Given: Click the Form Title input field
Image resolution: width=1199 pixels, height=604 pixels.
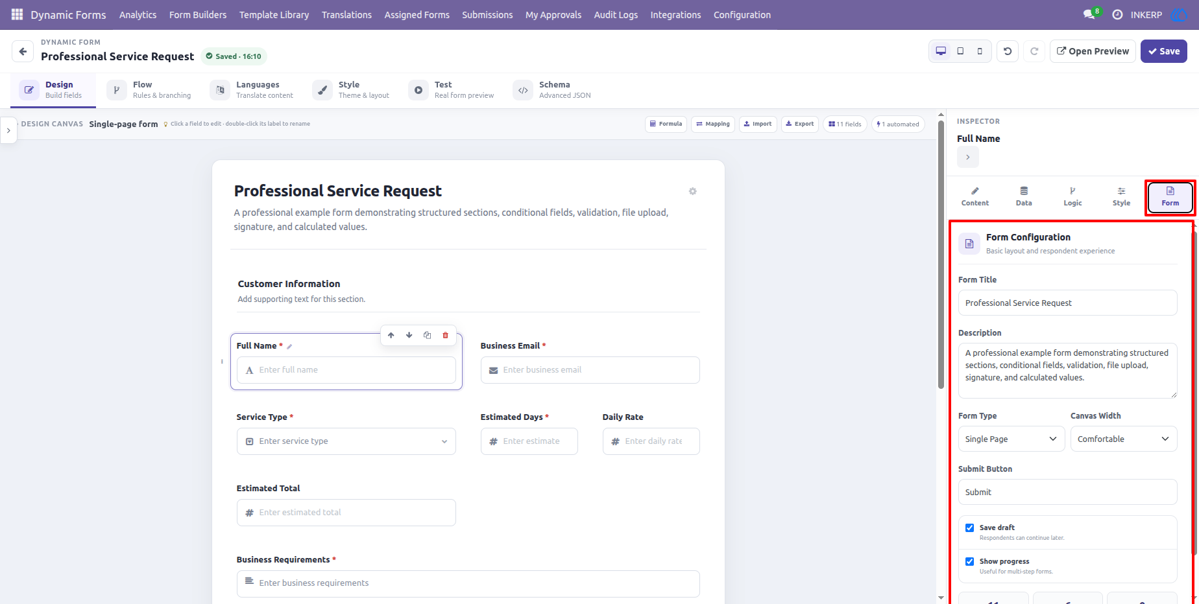Looking at the screenshot, I should pyautogui.click(x=1067, y=303).
